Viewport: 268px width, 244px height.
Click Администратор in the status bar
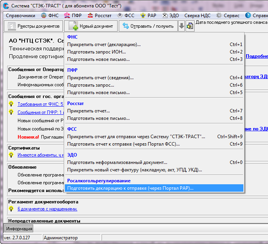[61, 238]
